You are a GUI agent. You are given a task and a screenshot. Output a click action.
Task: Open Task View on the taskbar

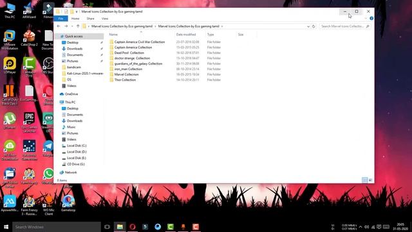tap(107, 227)
